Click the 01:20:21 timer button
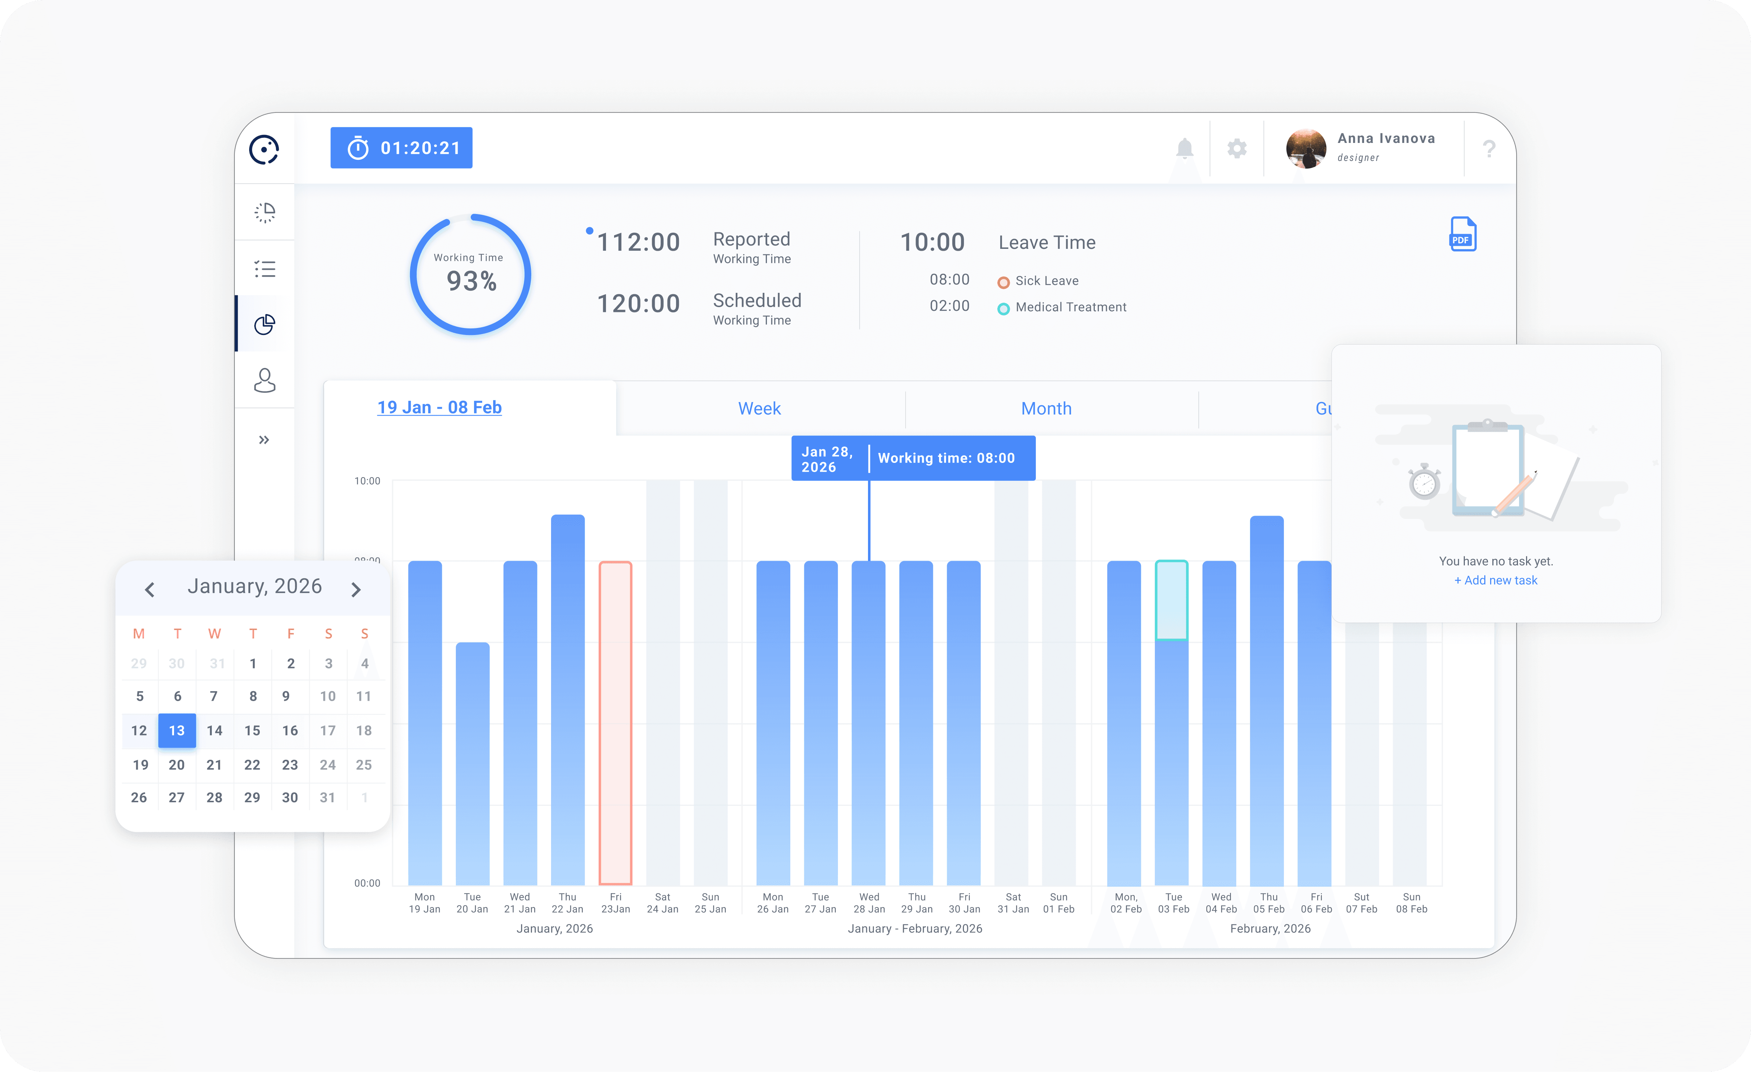This screenshot has height=1072, width=1751. (402, 148)
